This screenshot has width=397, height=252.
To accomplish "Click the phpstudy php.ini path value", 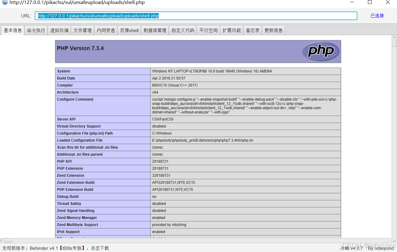I will [203, 140].
